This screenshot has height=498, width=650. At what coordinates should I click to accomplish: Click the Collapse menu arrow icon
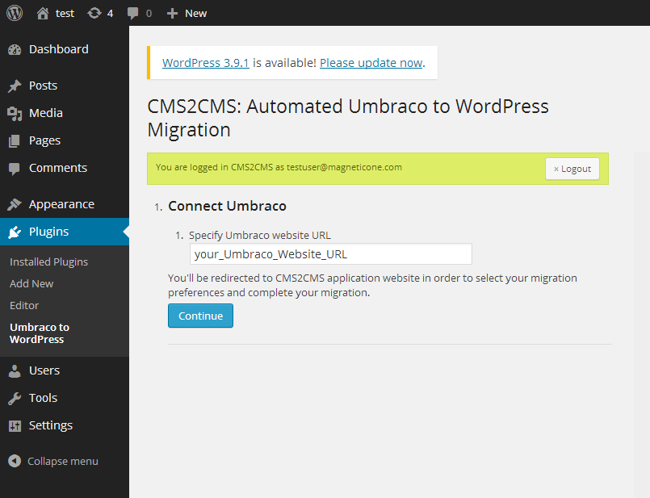point(15,461)
